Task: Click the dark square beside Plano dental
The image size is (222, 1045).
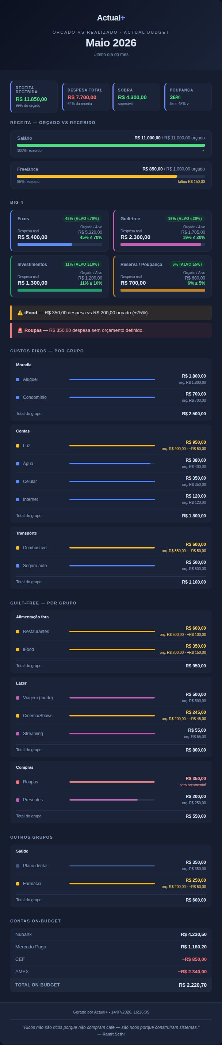Action: (18, 866)
